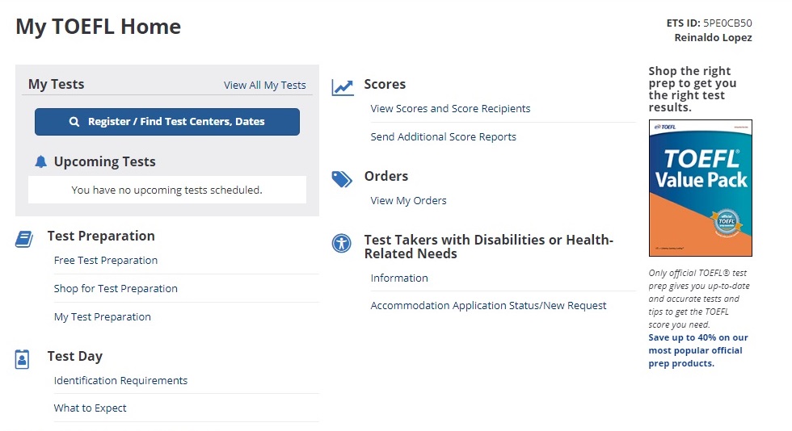Click the My Tests panel heading
The width and height of the screenshot is (792, 431).
[56, 84]
